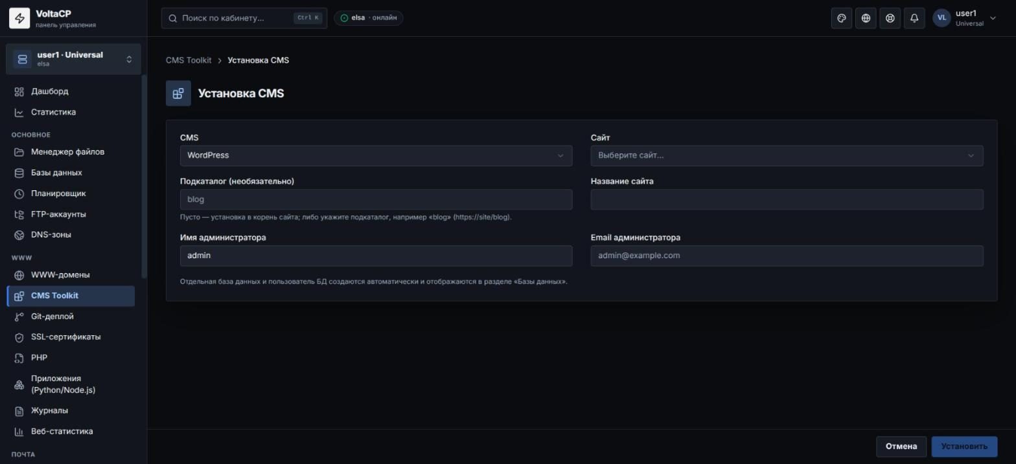Viewport: 1016px width, 464px height.
Task: Click the Установка CMS title icon
Action: point(178,93)
